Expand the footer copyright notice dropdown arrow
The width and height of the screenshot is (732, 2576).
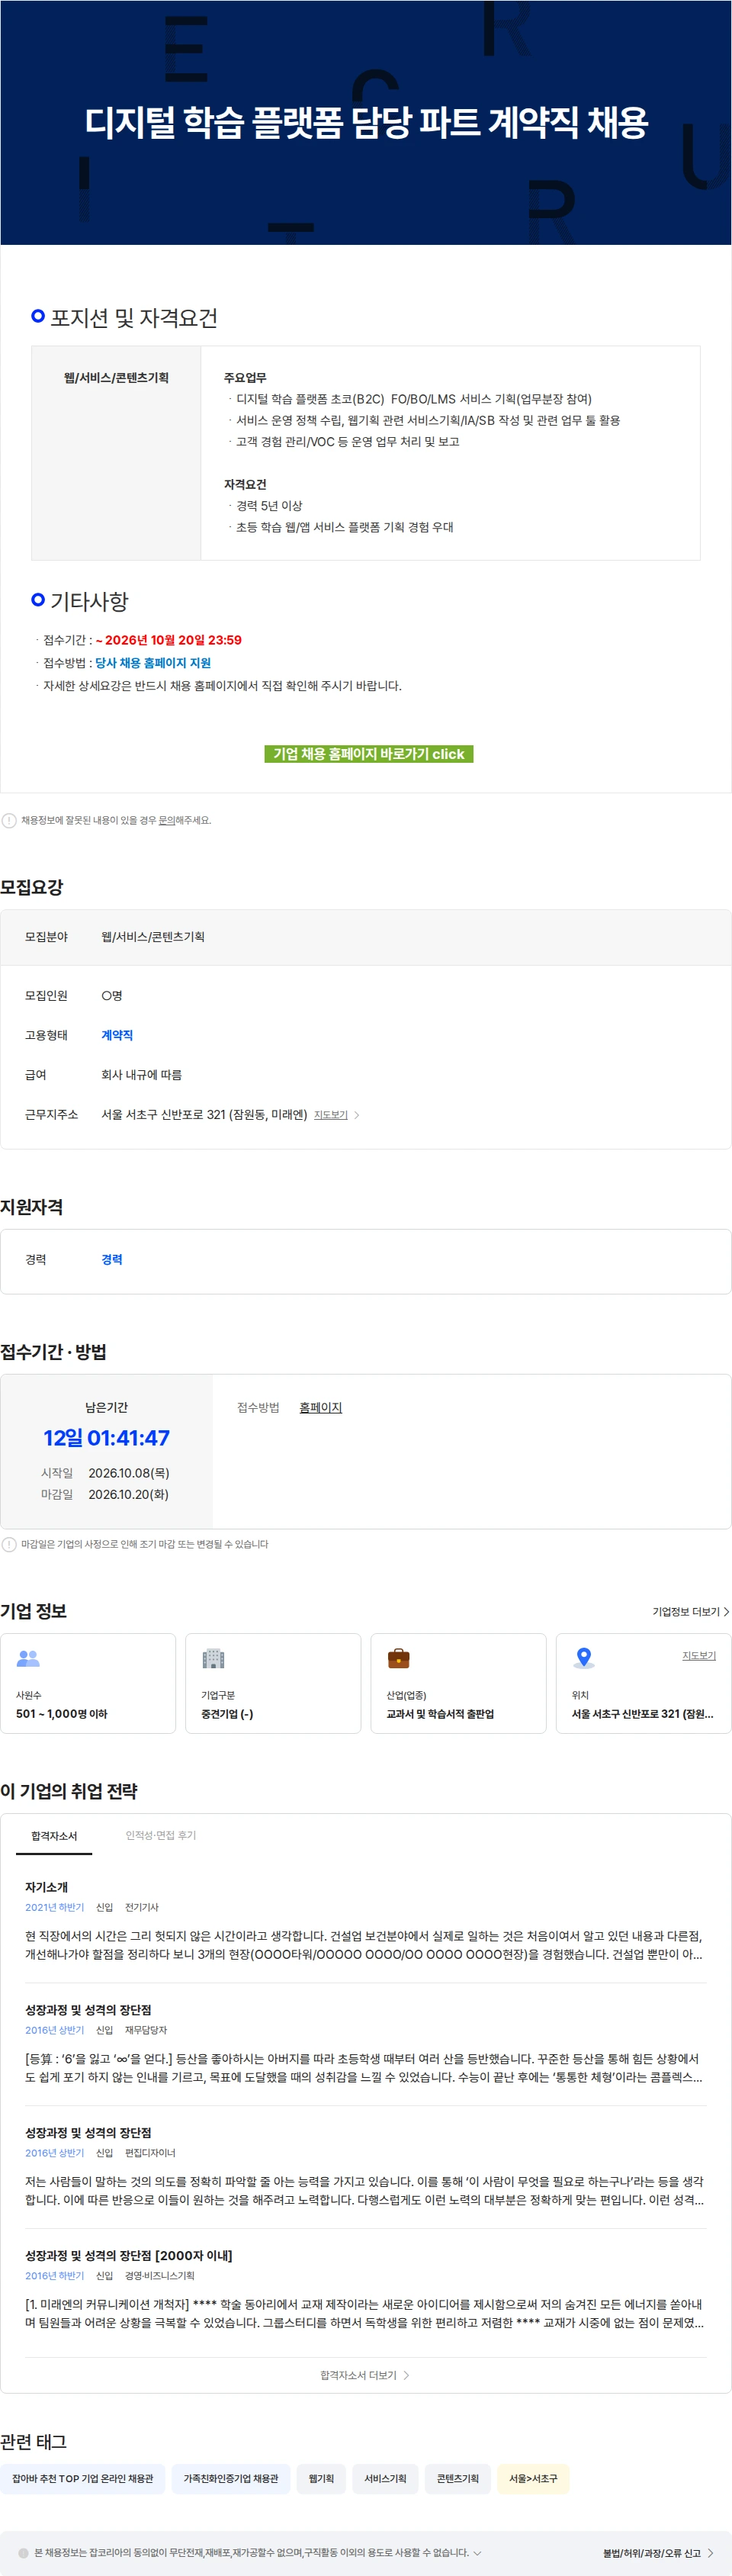477,2552
